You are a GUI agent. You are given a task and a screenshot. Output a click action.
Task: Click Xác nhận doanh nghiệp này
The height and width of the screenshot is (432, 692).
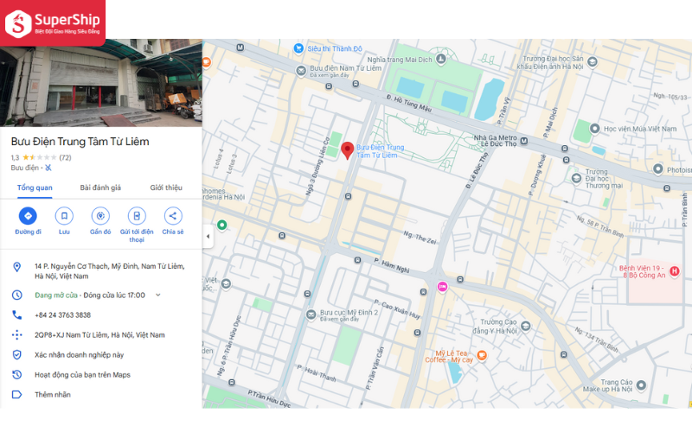click(79, 355)
